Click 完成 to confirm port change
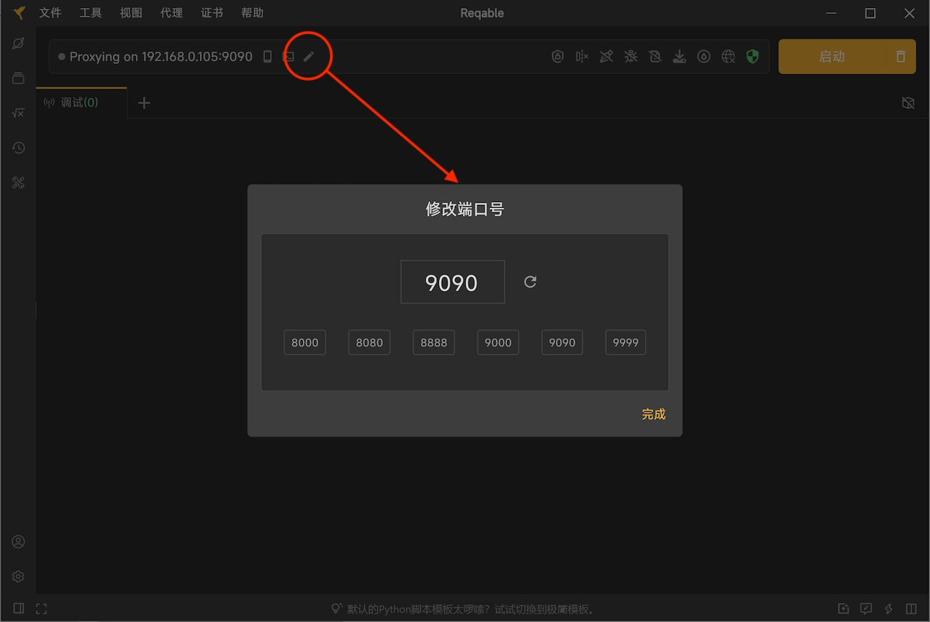 [653, 414]
